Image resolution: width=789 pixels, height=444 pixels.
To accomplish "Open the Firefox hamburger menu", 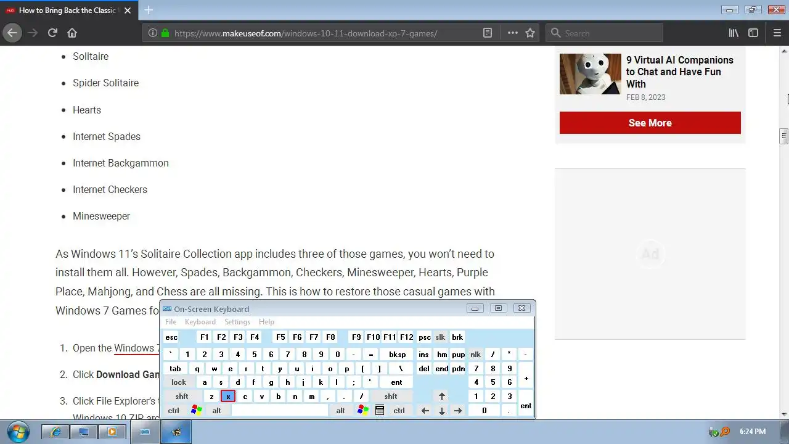I will click(777, 33).
